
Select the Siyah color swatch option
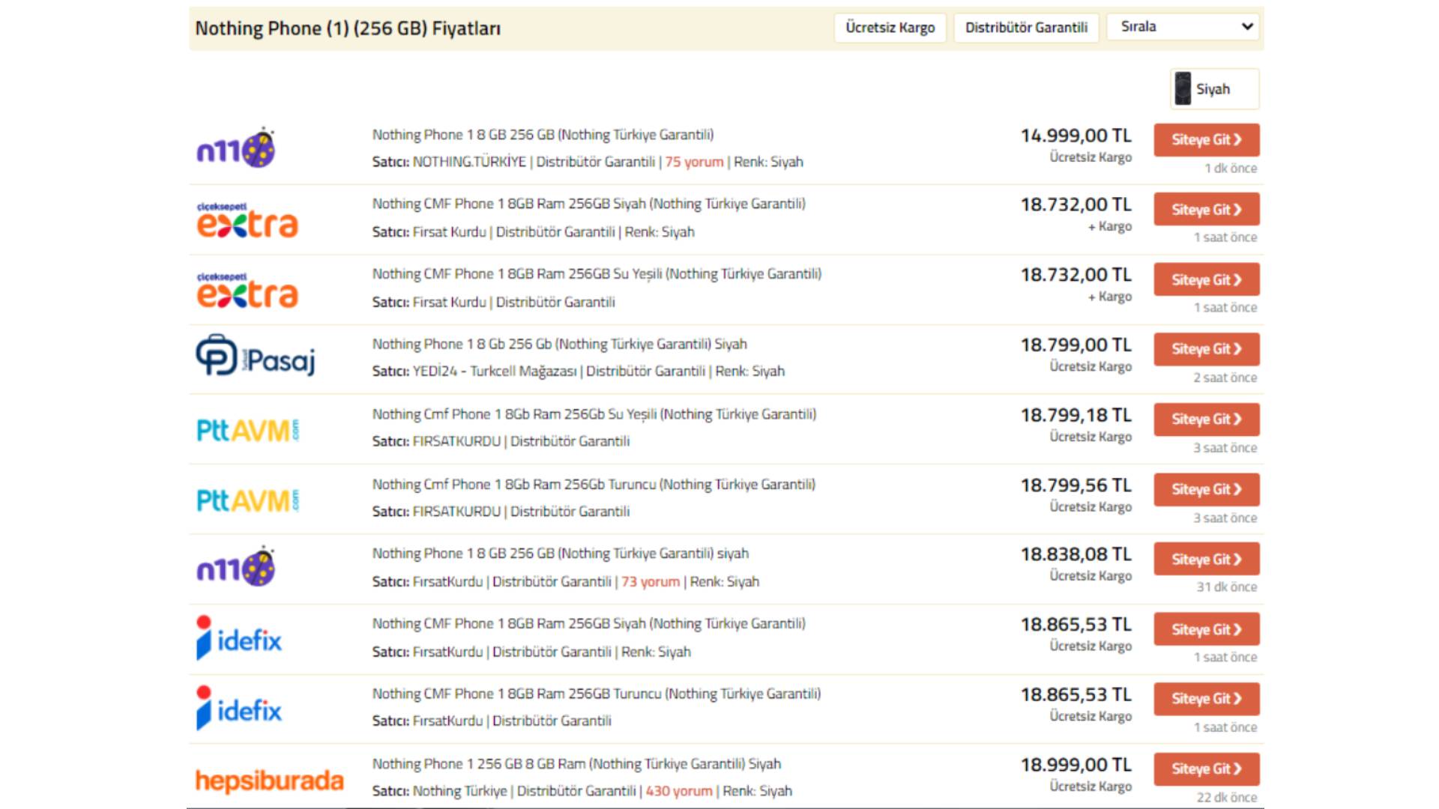click(x=1214, y=88)
